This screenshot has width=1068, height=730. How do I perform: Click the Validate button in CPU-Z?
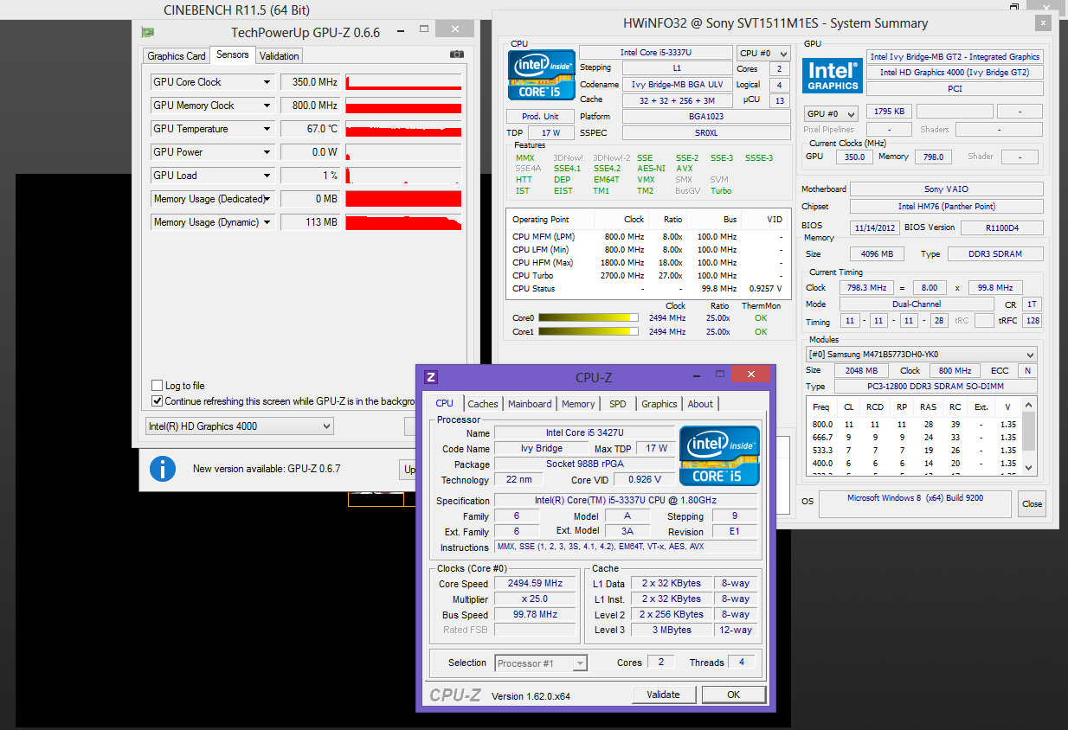click(x=664, y=695)
